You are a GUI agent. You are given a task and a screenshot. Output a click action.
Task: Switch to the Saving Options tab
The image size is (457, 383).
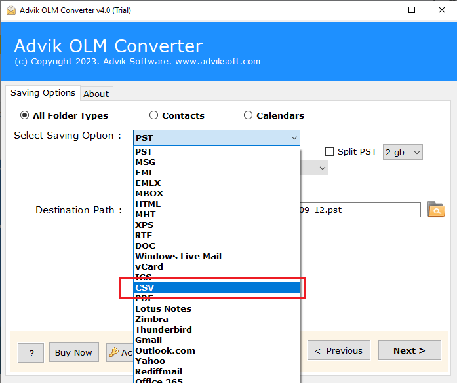click(x=43, y=93)
